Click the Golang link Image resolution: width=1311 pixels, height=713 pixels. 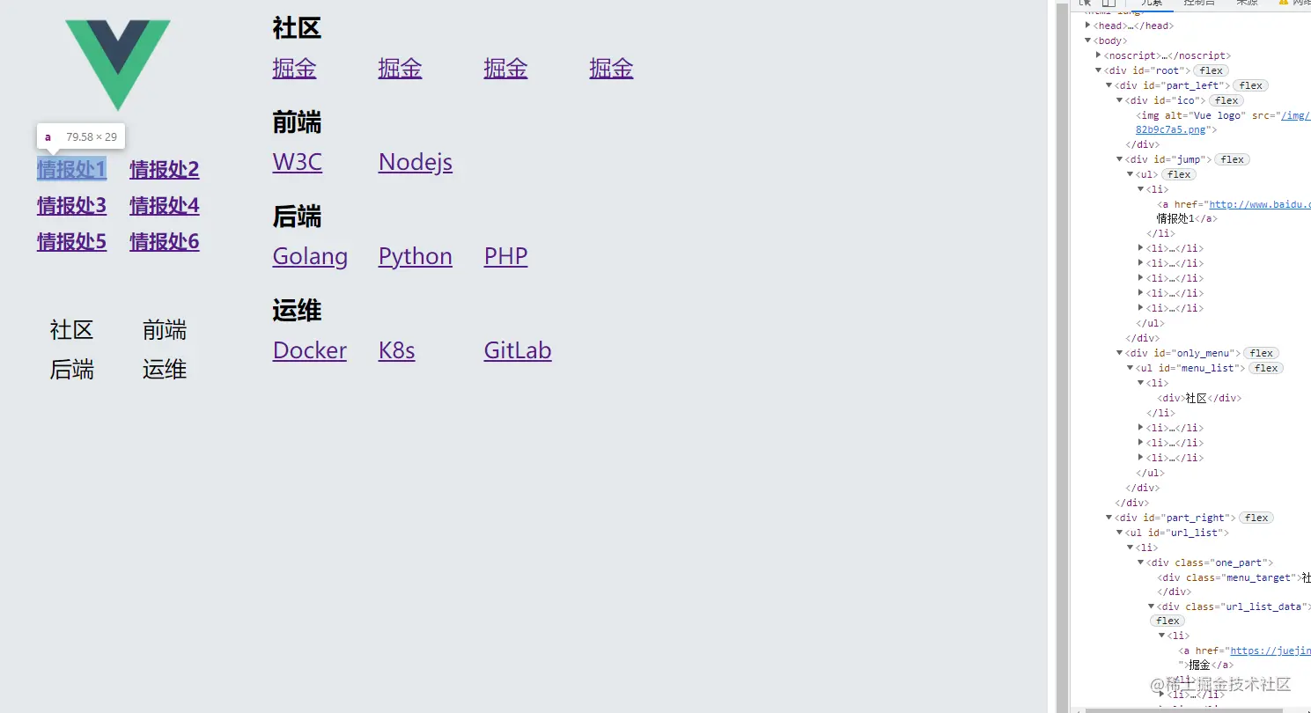[x=310, y=256]
